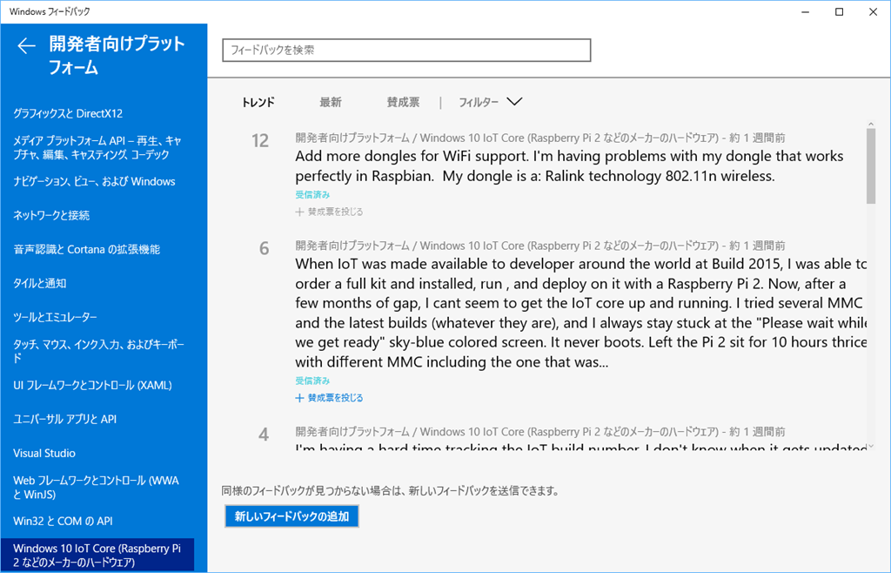Select タイルと通知 category
The width and height of the screenshot is (891, 573).
(40, 283)
